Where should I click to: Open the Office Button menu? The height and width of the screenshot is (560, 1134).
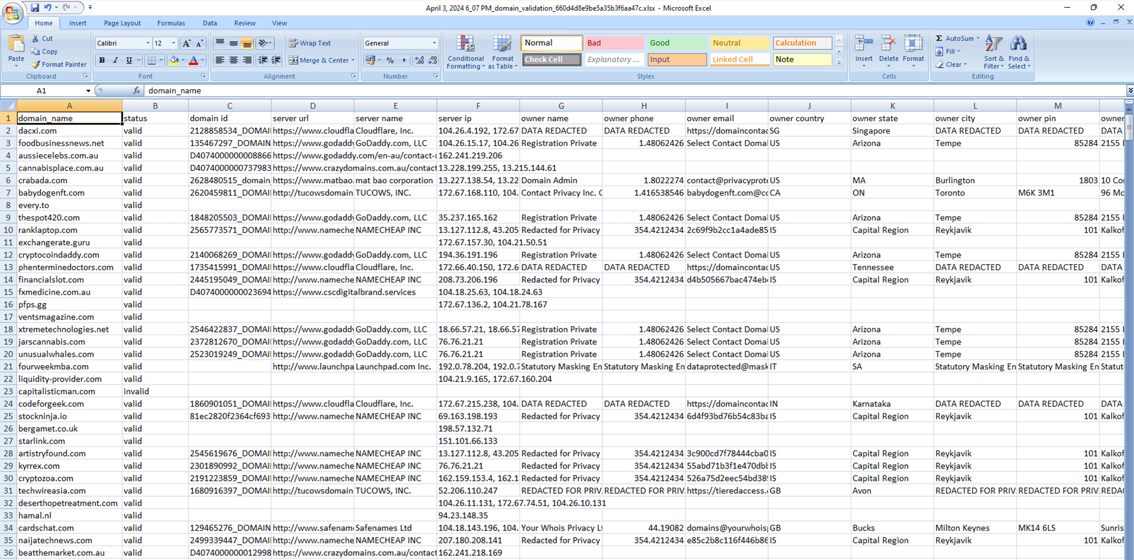[x=12, y=12]
